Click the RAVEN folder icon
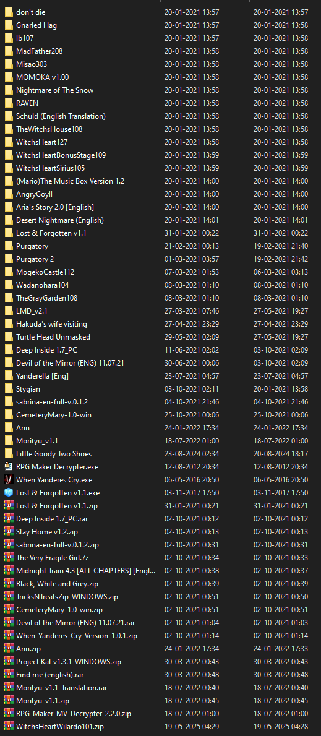The width and height of the screenshot is (321, 736). 9,103
